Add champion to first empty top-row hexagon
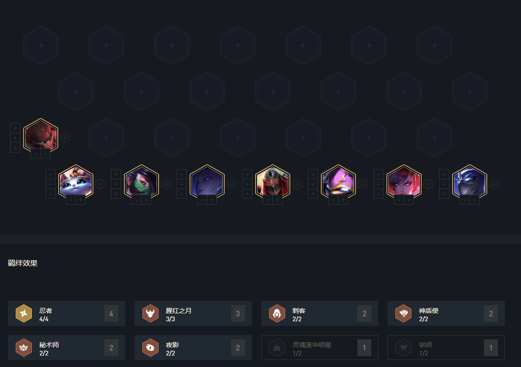This screenshot has height=367, width=521. (x=41, y=45)
